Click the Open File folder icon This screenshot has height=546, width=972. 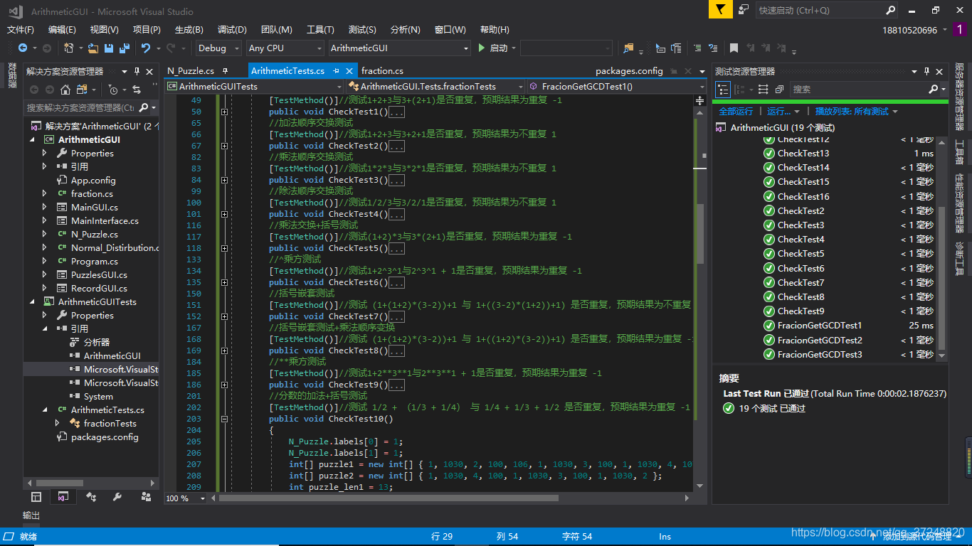click(x=93, y=48)
